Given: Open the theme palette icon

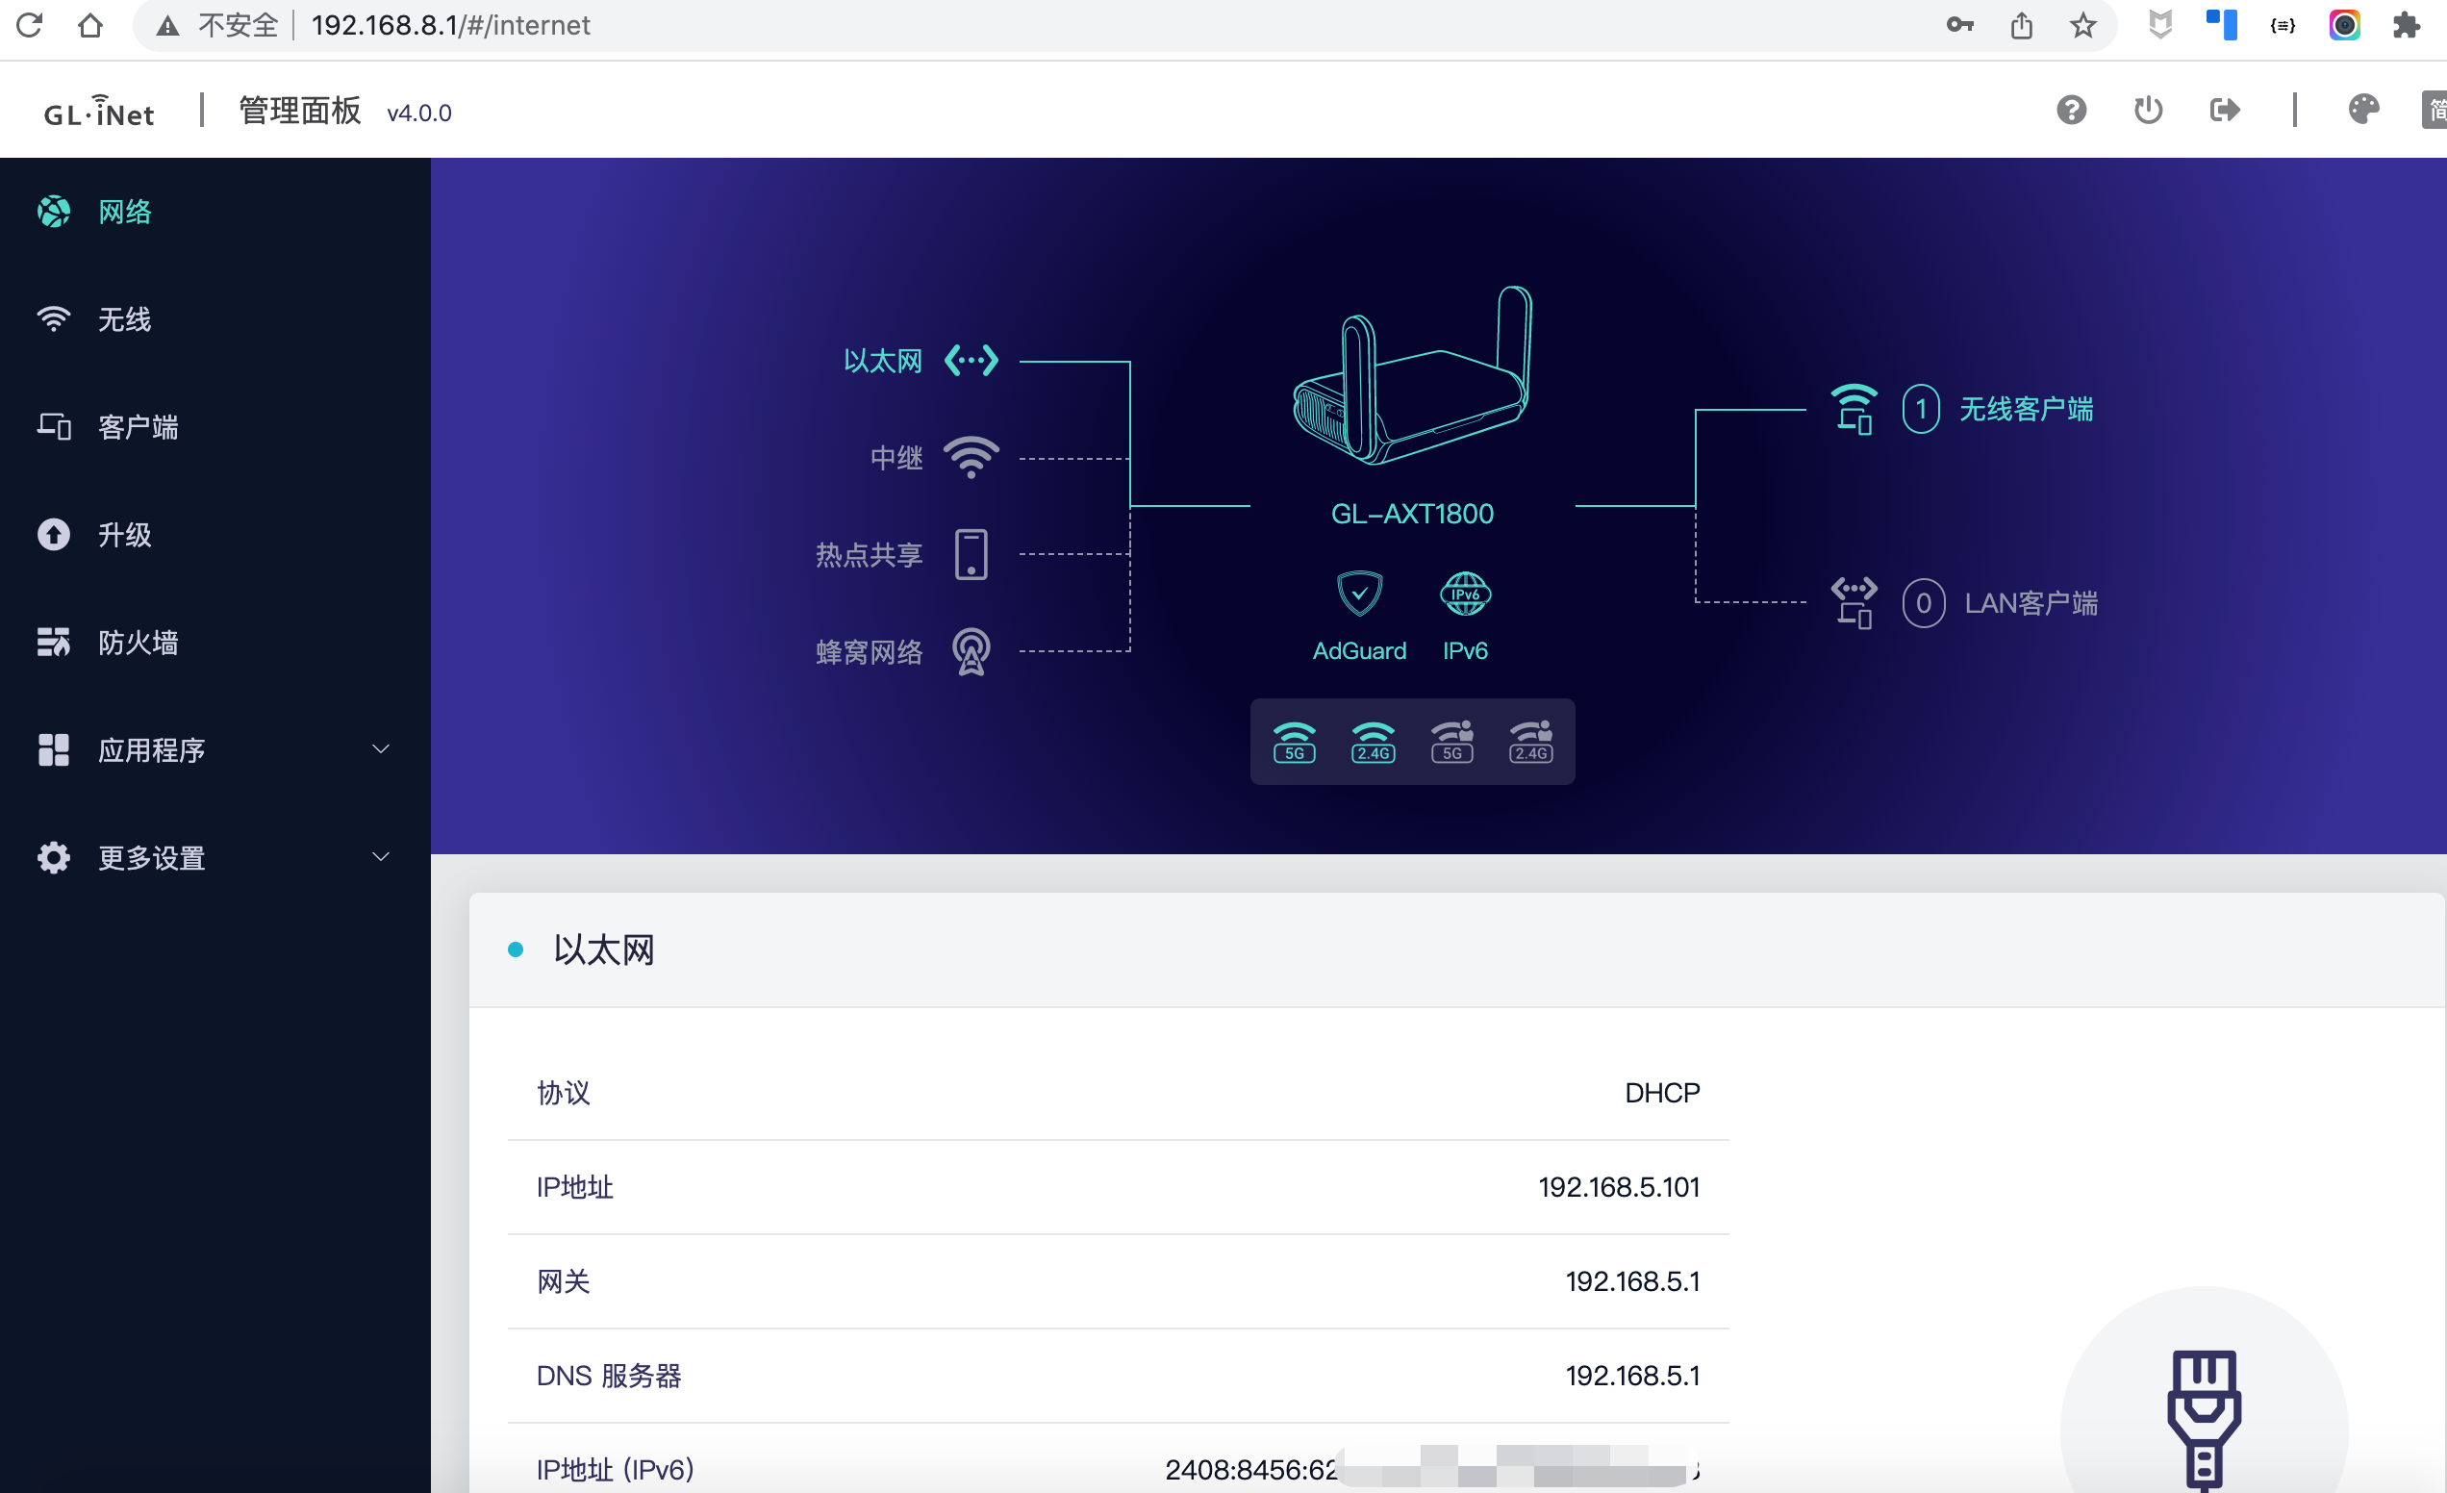Looking at the screenshot, I should pyautogui.click(x=2363, y=111).
